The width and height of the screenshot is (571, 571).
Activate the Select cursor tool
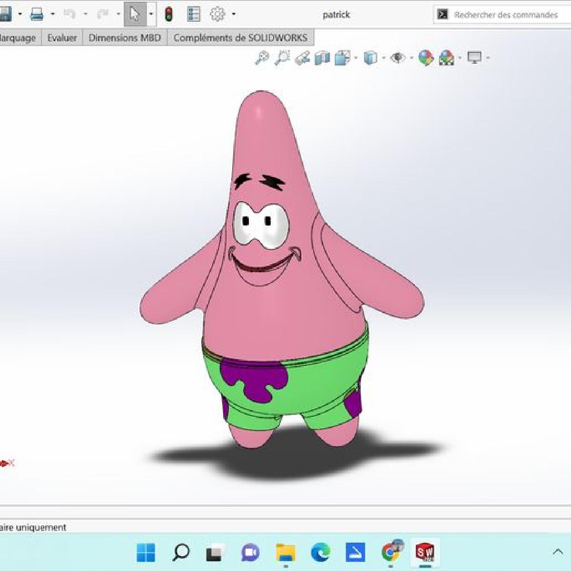tap(135, 14)
